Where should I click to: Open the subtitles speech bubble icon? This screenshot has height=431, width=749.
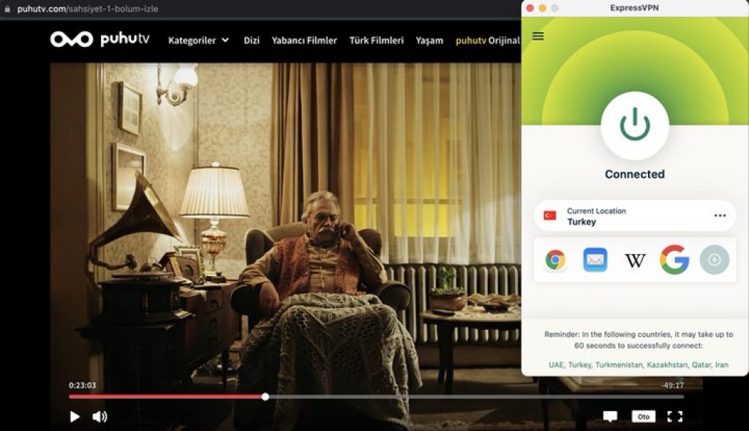coord(610,416)
